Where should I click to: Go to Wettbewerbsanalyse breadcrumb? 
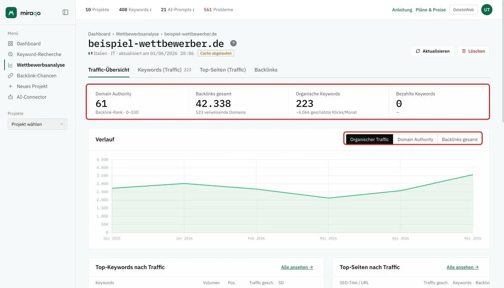[137, 34]
